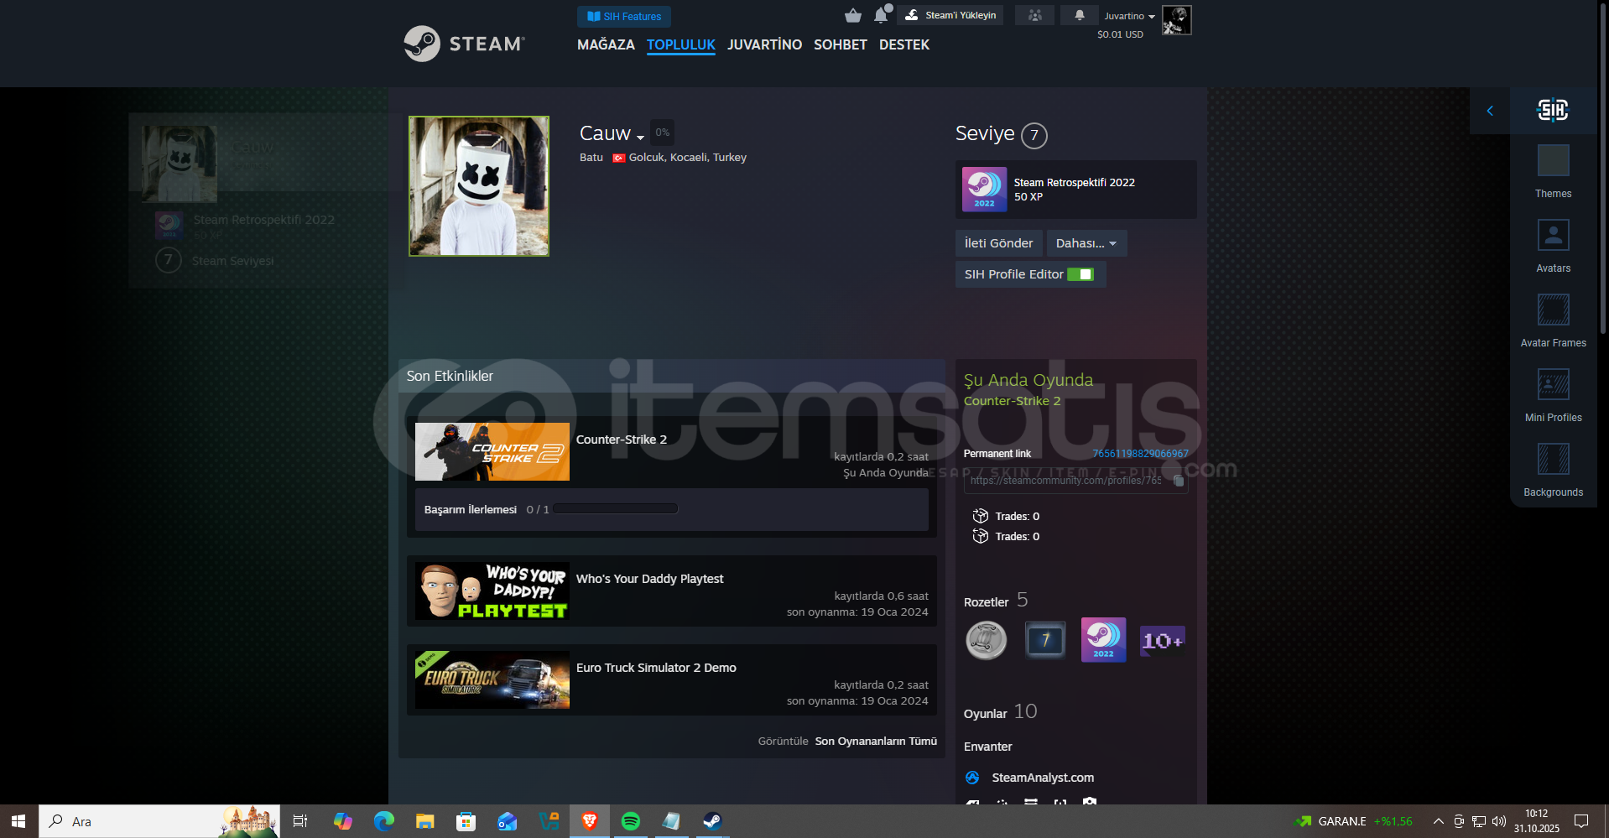Open the SteamID permanent link 76561198829066967
The width and height of the screenshot is (1609, 838).
pos(1140,454)
